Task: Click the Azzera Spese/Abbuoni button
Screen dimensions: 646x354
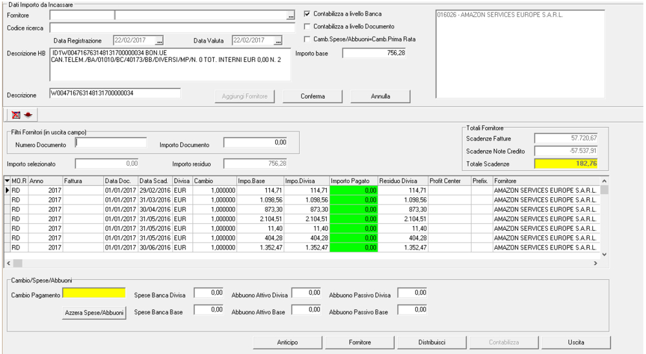Action: click(94, 313)
